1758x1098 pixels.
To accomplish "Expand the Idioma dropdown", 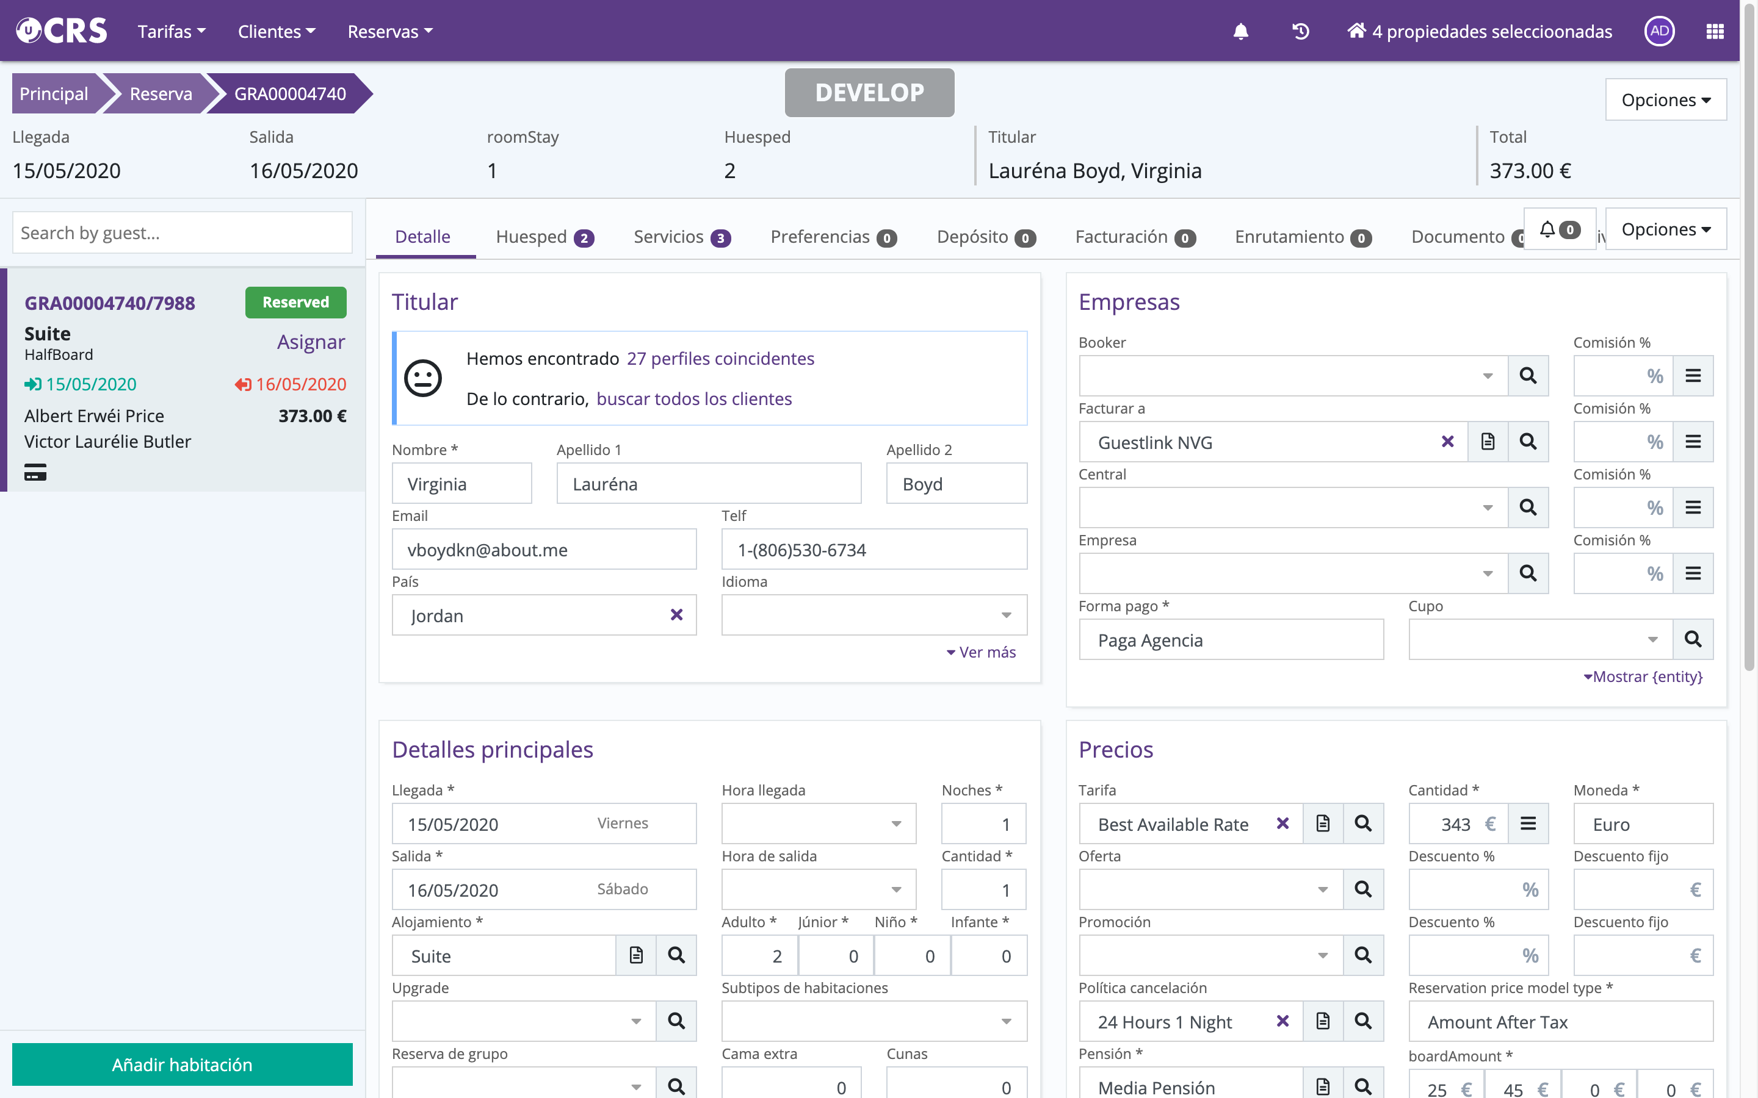I will point(1005,615).
